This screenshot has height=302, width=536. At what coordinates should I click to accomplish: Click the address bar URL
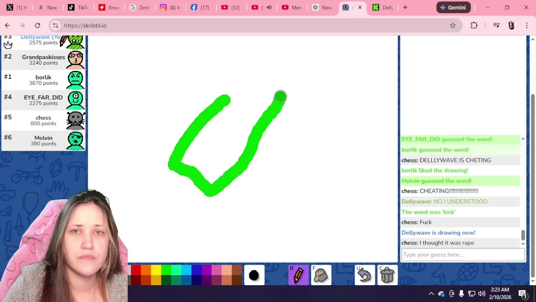click(85, 26)
